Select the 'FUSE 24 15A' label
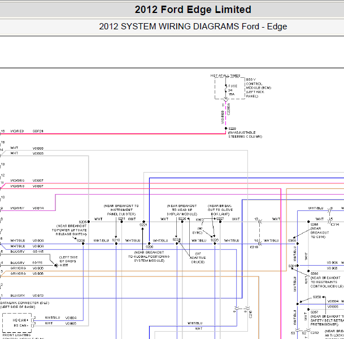 coord(233,90)
